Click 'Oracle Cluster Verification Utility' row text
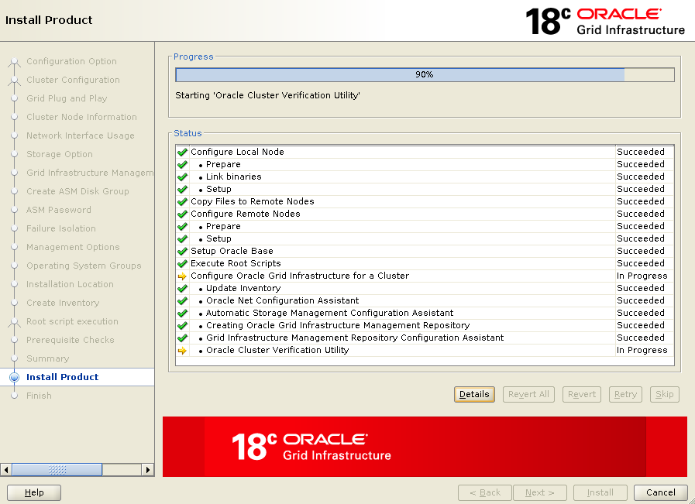The height and width of the screenshot is (504, 695). [x=277, y=350]
